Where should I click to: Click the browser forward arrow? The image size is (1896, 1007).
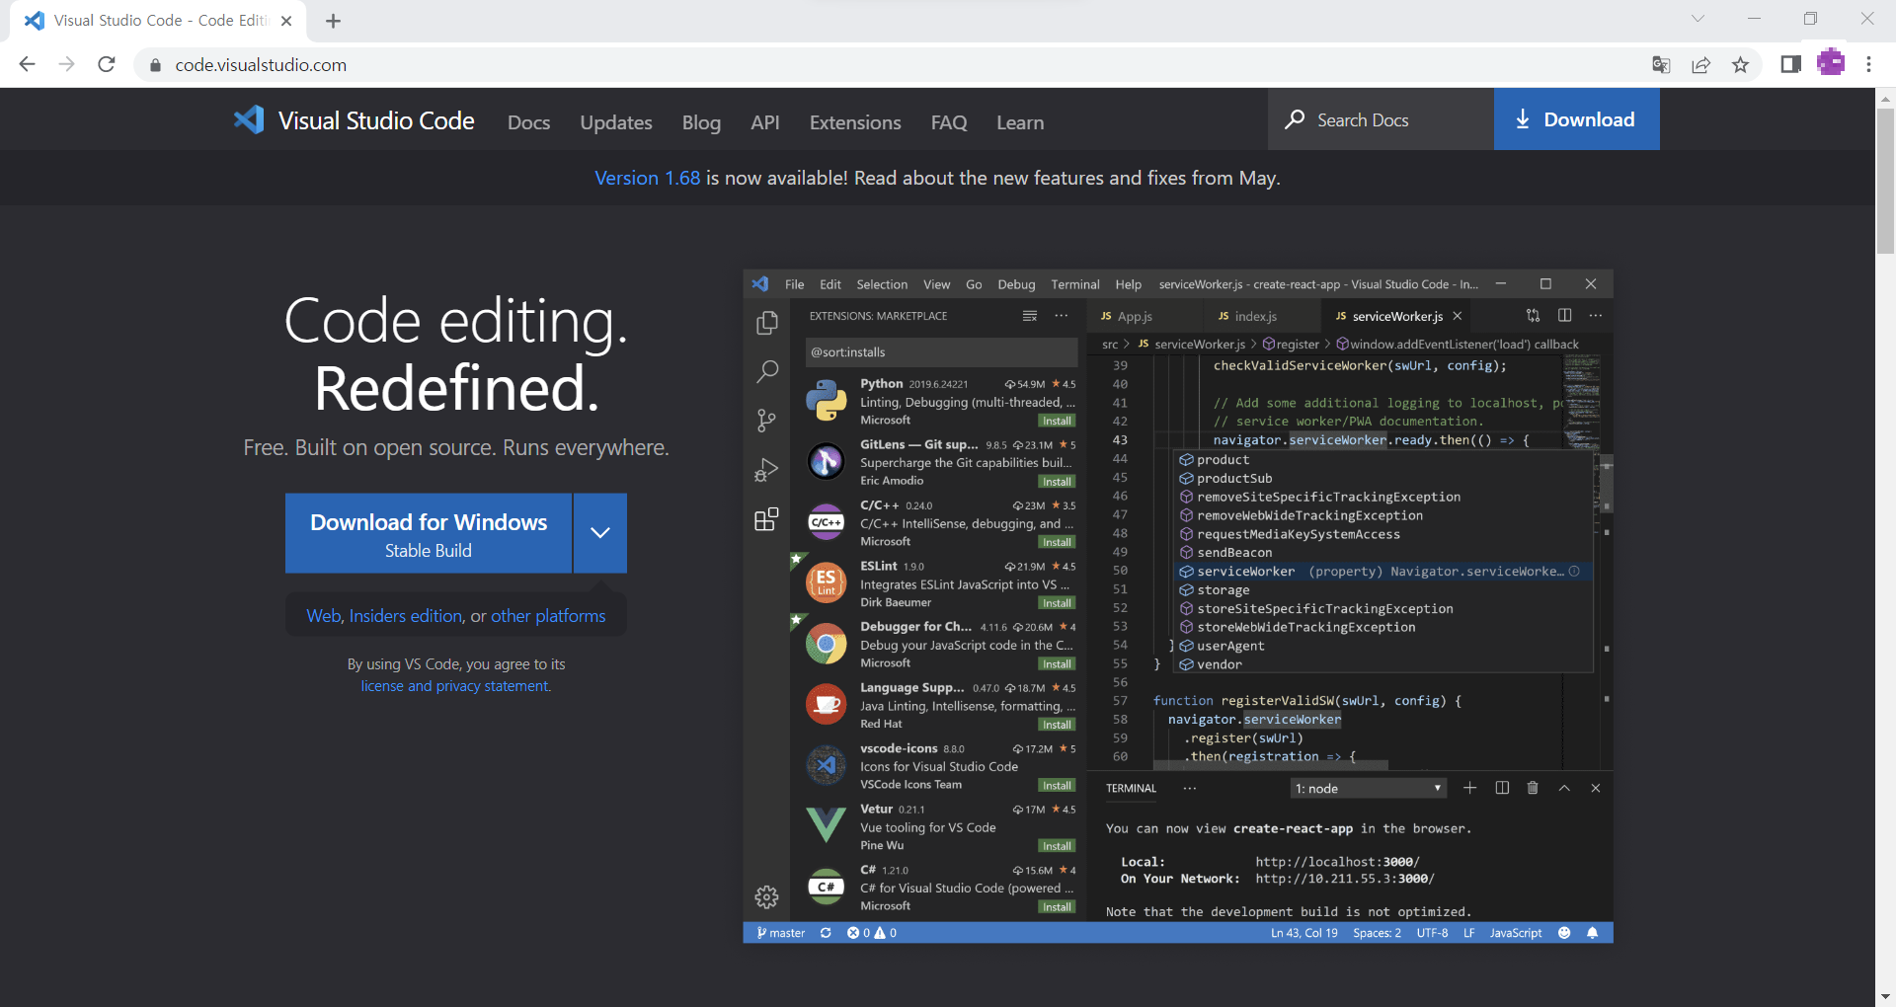66,64
